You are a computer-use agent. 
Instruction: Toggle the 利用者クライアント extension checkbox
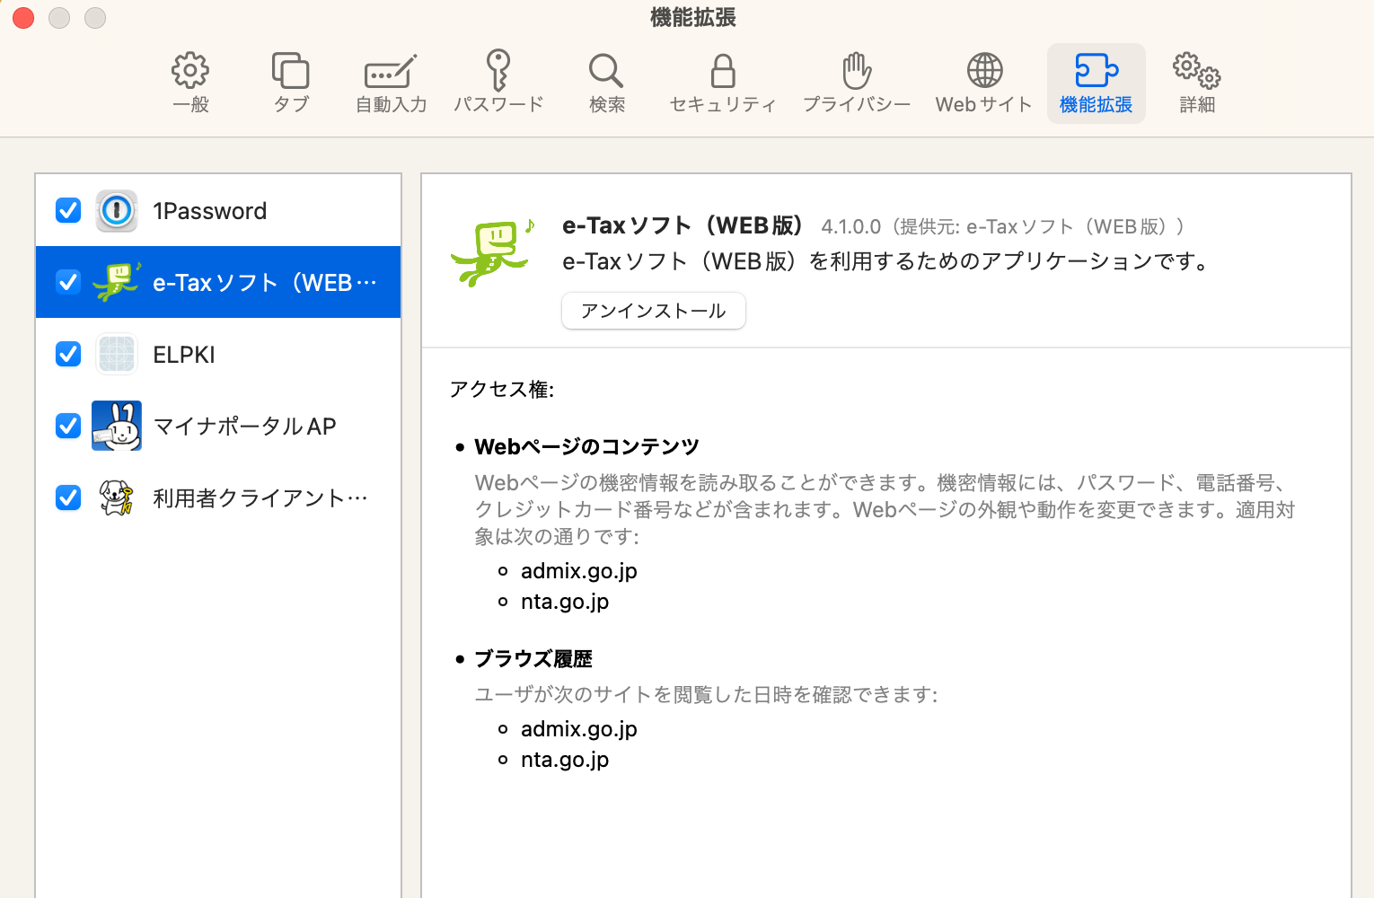(x=68, y=497)
